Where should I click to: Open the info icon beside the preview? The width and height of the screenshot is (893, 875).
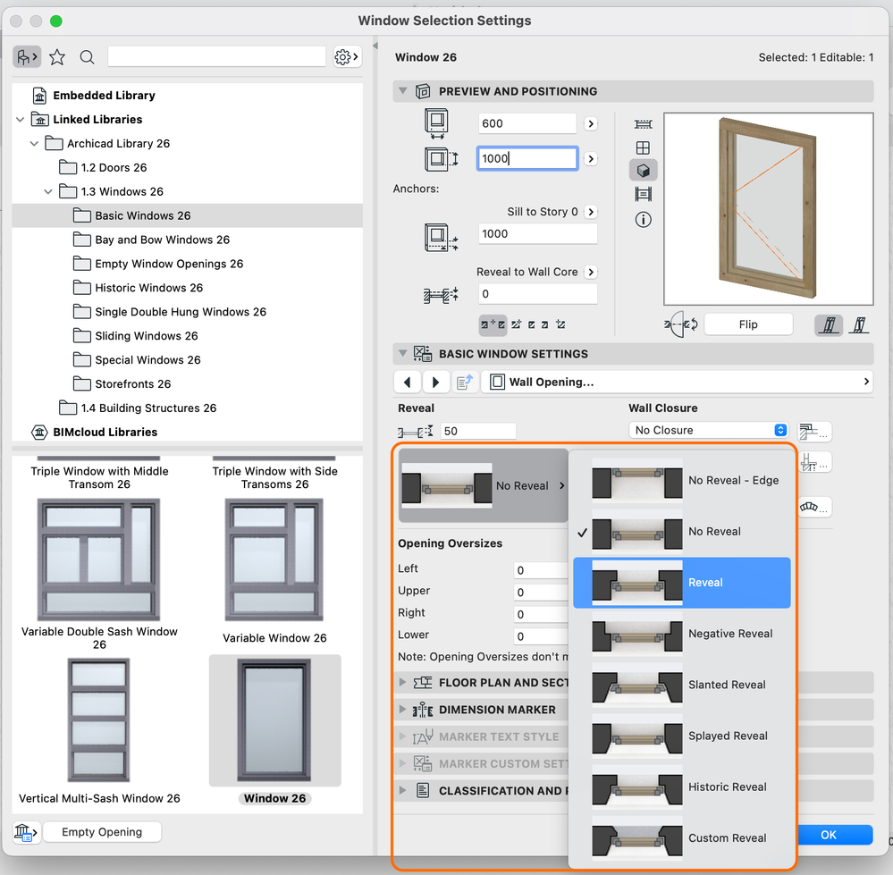pyautogui.click(x=643, y=219)
